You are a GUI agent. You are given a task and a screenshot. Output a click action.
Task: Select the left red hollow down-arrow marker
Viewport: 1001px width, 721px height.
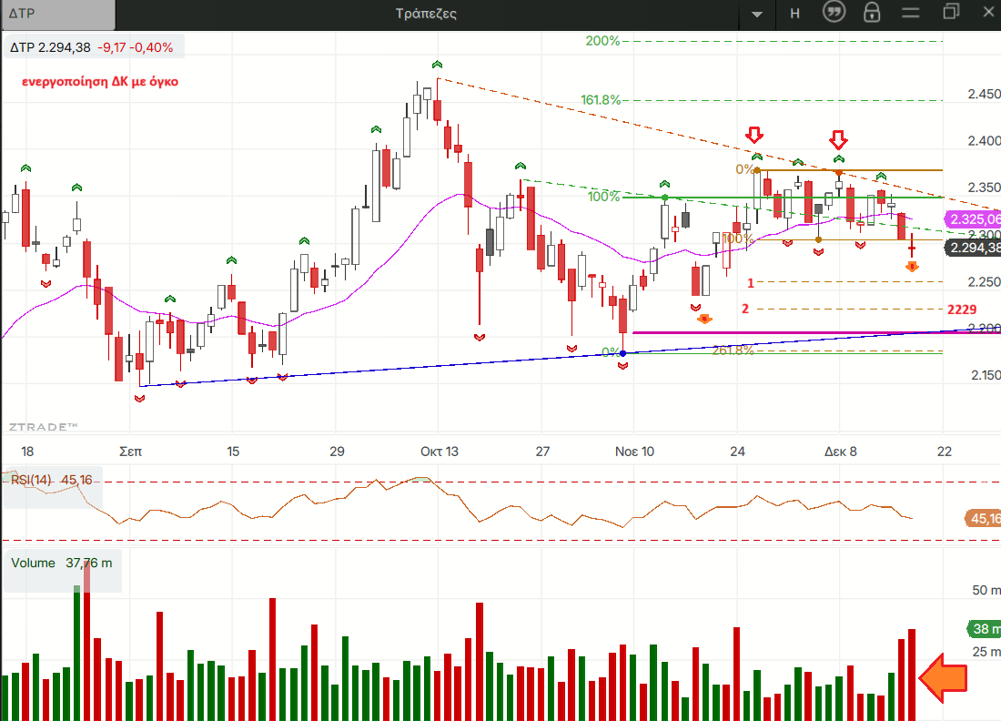(754, 136)
